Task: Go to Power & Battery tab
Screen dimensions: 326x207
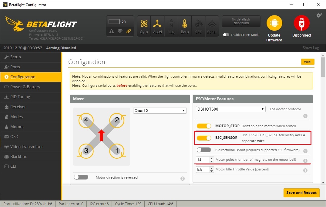Action: coord(31,87)
